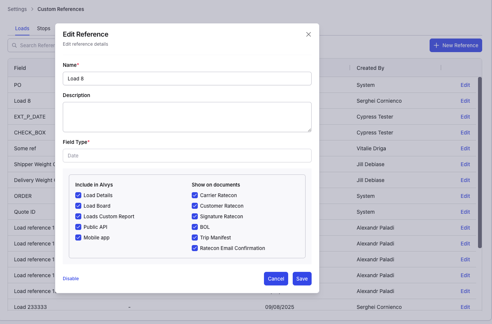Image resolution: width=492 pixels, height=324 pixels.
Task: Click the PO field cell
Action: (18, 85)
